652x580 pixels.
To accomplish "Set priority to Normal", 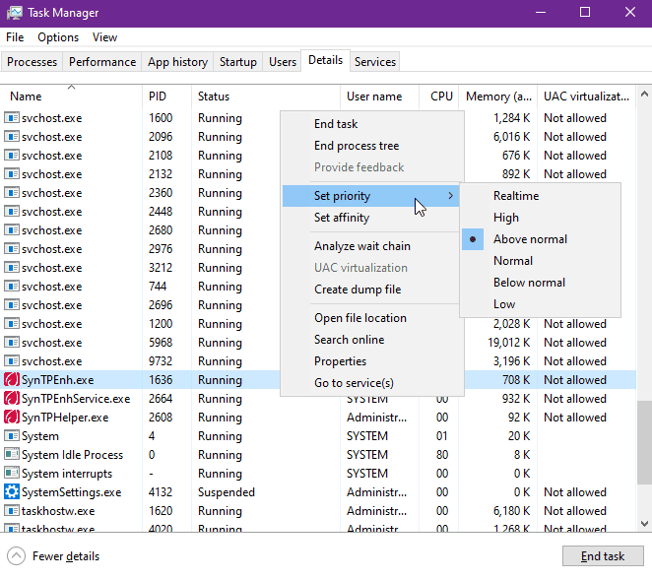I will 540,261.
